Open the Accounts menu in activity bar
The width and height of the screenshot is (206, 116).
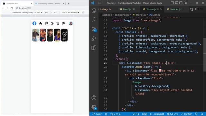coord(94,98)
